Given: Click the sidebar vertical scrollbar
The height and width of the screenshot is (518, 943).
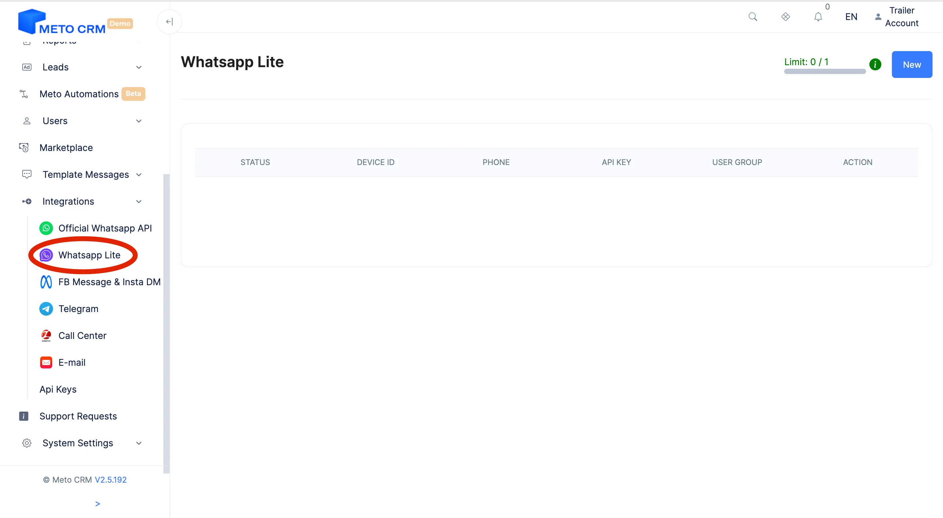Looking at the screenshot, I should [x=166, y=324].
